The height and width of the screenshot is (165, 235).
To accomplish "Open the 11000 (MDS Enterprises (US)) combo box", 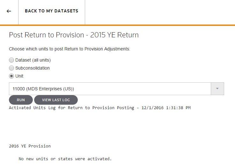I will coord(110,89).
